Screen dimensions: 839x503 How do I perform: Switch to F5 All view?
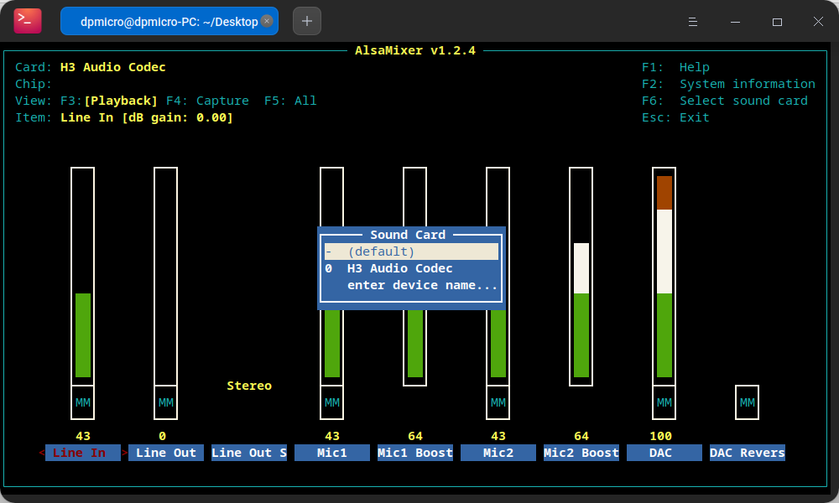click(290, 101)
